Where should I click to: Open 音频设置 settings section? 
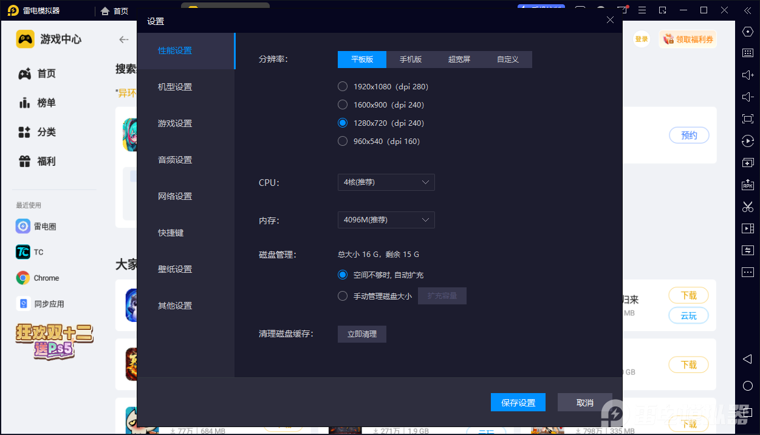tap(186, 160)
